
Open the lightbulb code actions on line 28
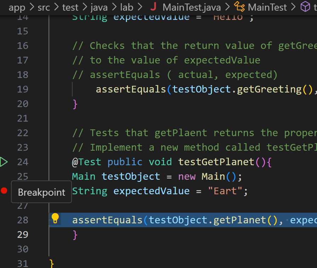55,218
